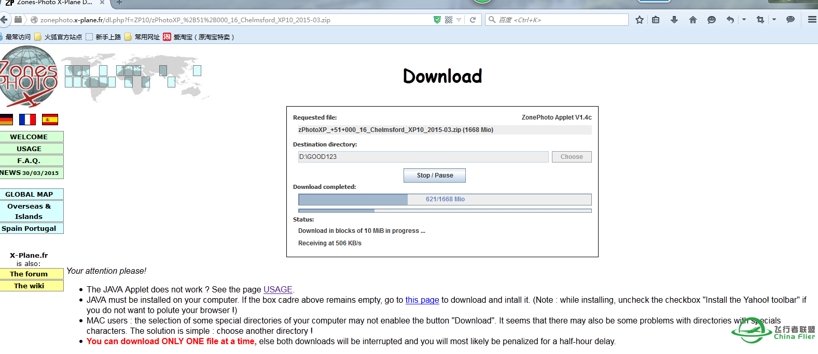Click the Choose directory button
This screenshot has width=818, height=354.
572,157
